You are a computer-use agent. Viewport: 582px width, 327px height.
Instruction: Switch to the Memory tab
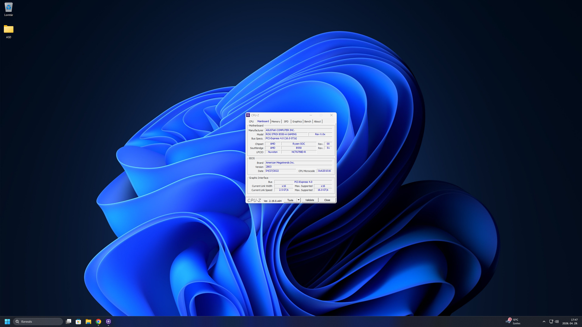pyautogui.click(x=276, y=121)
